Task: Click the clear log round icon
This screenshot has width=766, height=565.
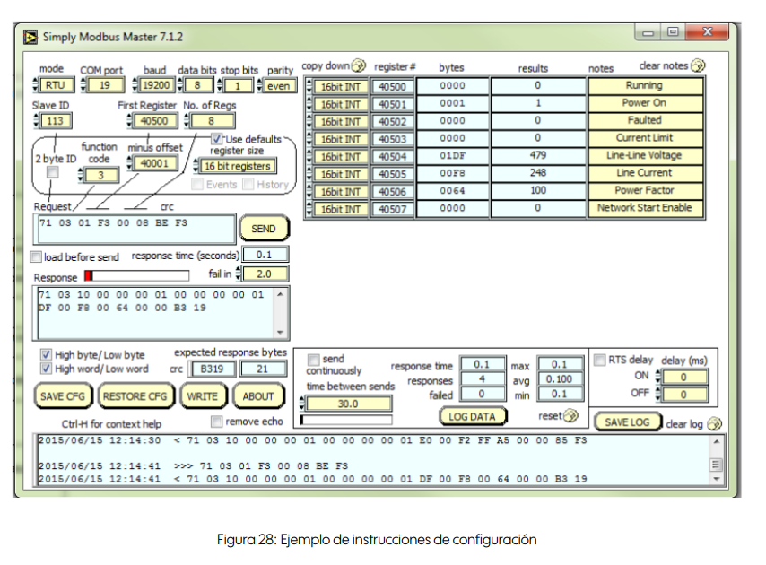Action: coord(714,423)
